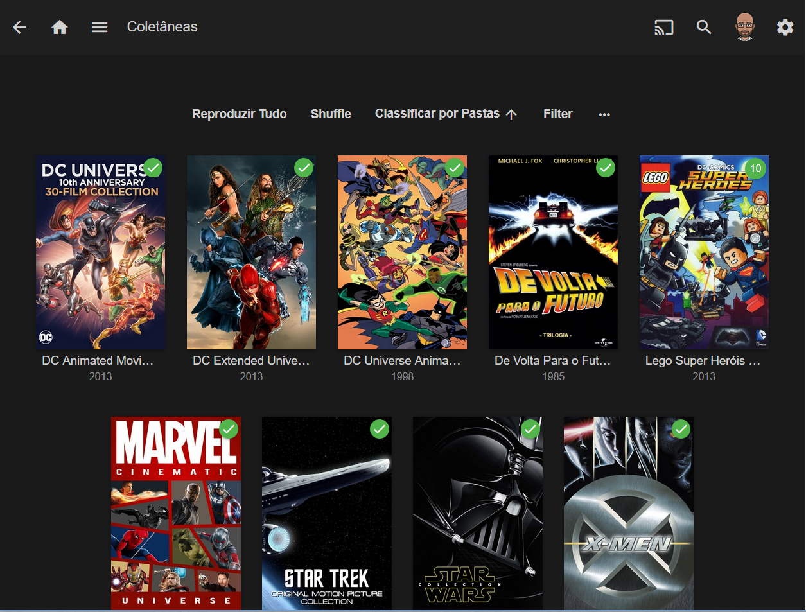Click unwatched count badge 10 on Lego poster
The width and height of the screenshot is (806, 612).
point(756,168)
